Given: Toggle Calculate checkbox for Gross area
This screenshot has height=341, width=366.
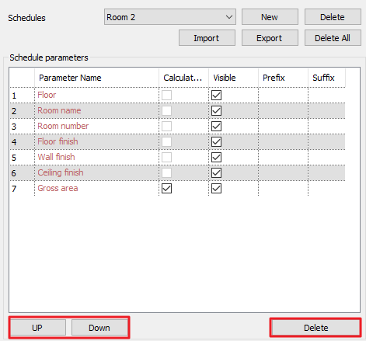Looking at the screenshot, I should click(166, 189).
